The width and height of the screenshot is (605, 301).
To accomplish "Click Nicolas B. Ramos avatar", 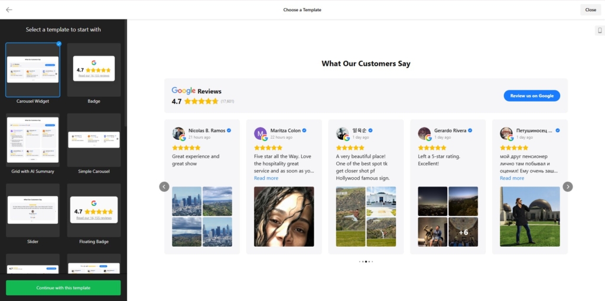I will pyautogui.click(x=178, y=133).
